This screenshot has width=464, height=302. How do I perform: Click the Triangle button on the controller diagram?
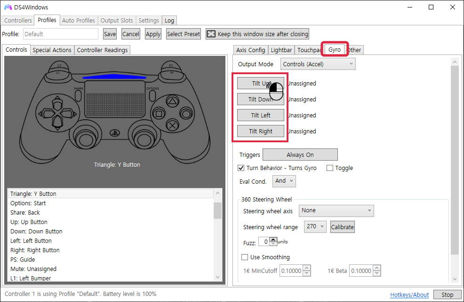(x=173, y=101)
